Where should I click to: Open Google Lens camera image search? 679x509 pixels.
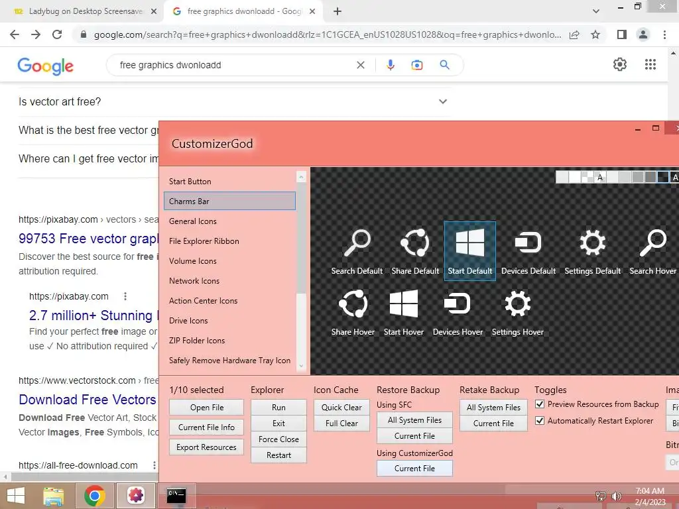tap(417, 65)
